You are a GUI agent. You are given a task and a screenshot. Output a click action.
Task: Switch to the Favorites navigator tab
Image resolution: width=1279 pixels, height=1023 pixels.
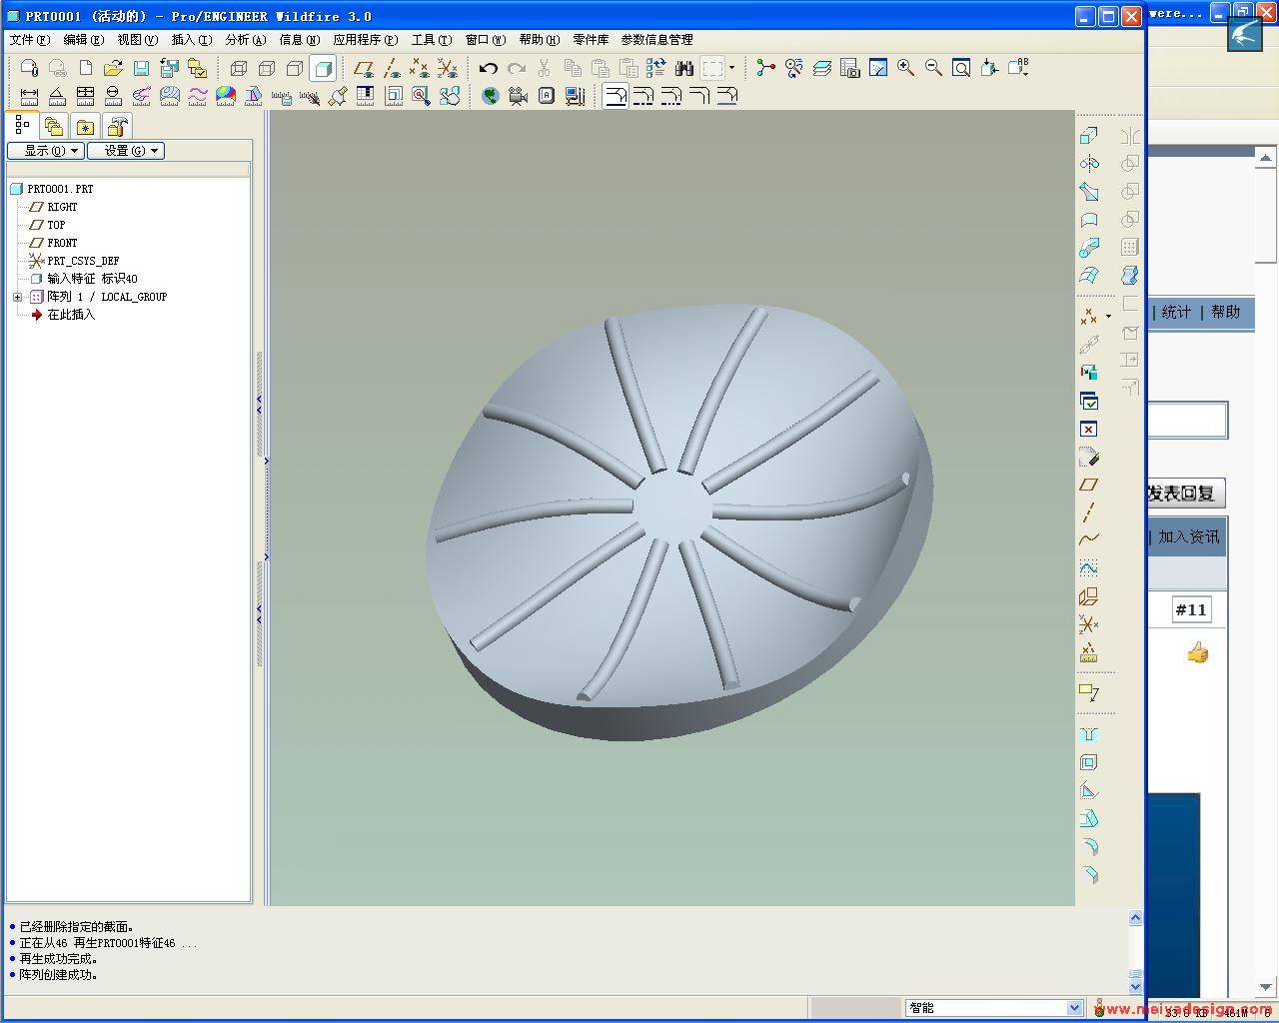(86, 127)
